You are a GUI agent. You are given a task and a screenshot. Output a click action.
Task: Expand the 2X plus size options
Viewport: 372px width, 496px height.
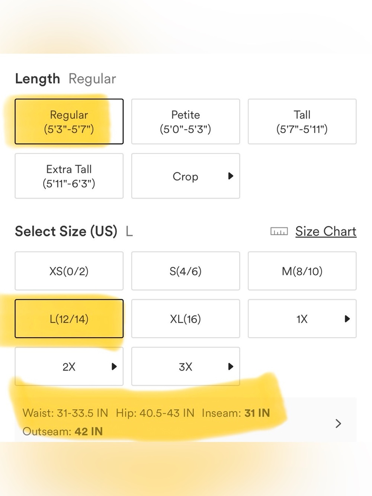tap(69, 367)
